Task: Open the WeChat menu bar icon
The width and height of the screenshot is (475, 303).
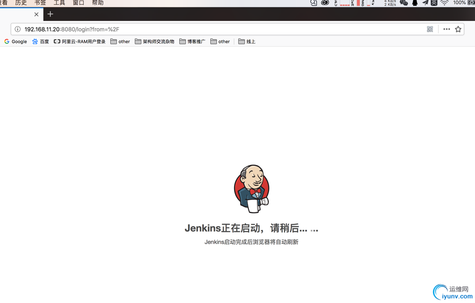Action: coord(404,3)
